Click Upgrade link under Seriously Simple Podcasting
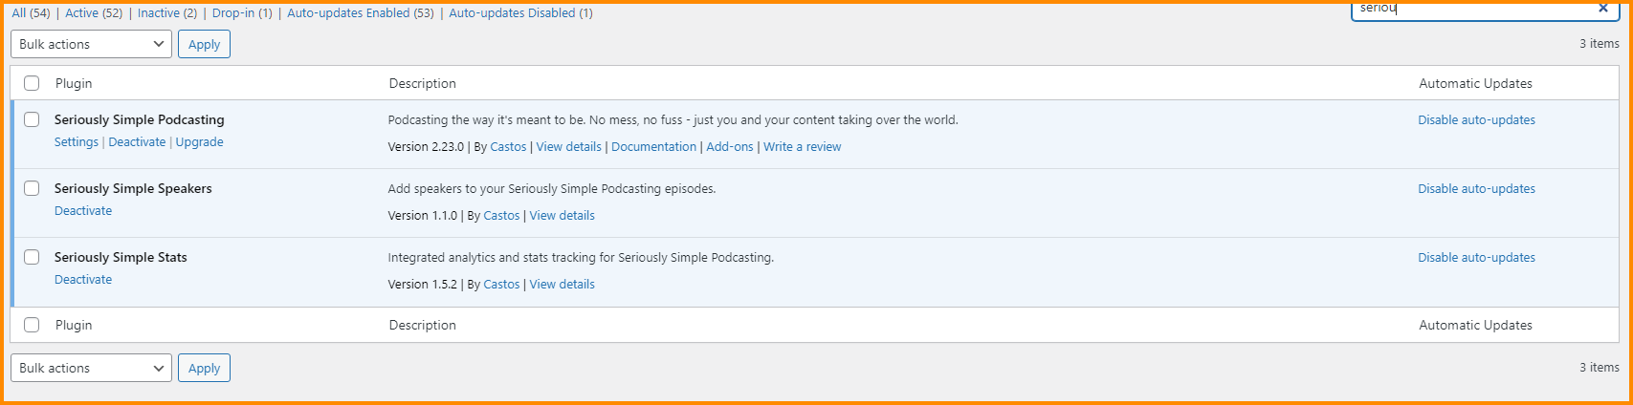Viewport: 1633px width, 405px height. (199, 141)
